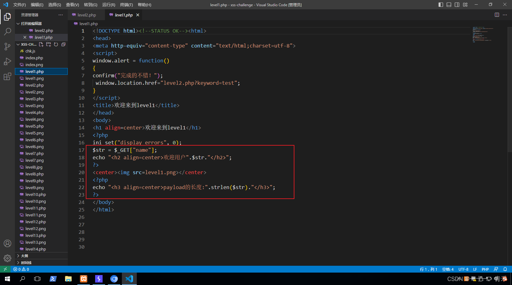The image size is (512, 285).
Task: Open the 帮助(H) menu
Action: click(144, 5)
